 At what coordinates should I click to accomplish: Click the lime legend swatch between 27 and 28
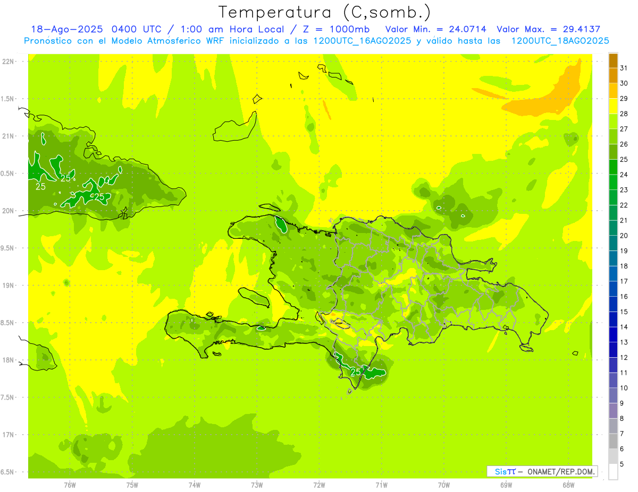tap(613, 122)
